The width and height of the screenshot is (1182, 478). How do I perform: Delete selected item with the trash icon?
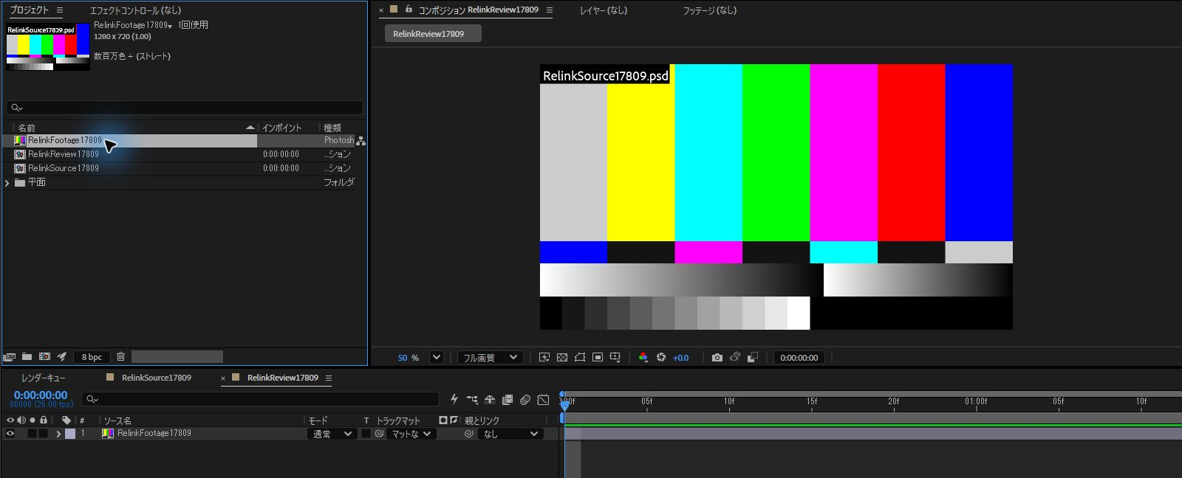tap(121, 357)
